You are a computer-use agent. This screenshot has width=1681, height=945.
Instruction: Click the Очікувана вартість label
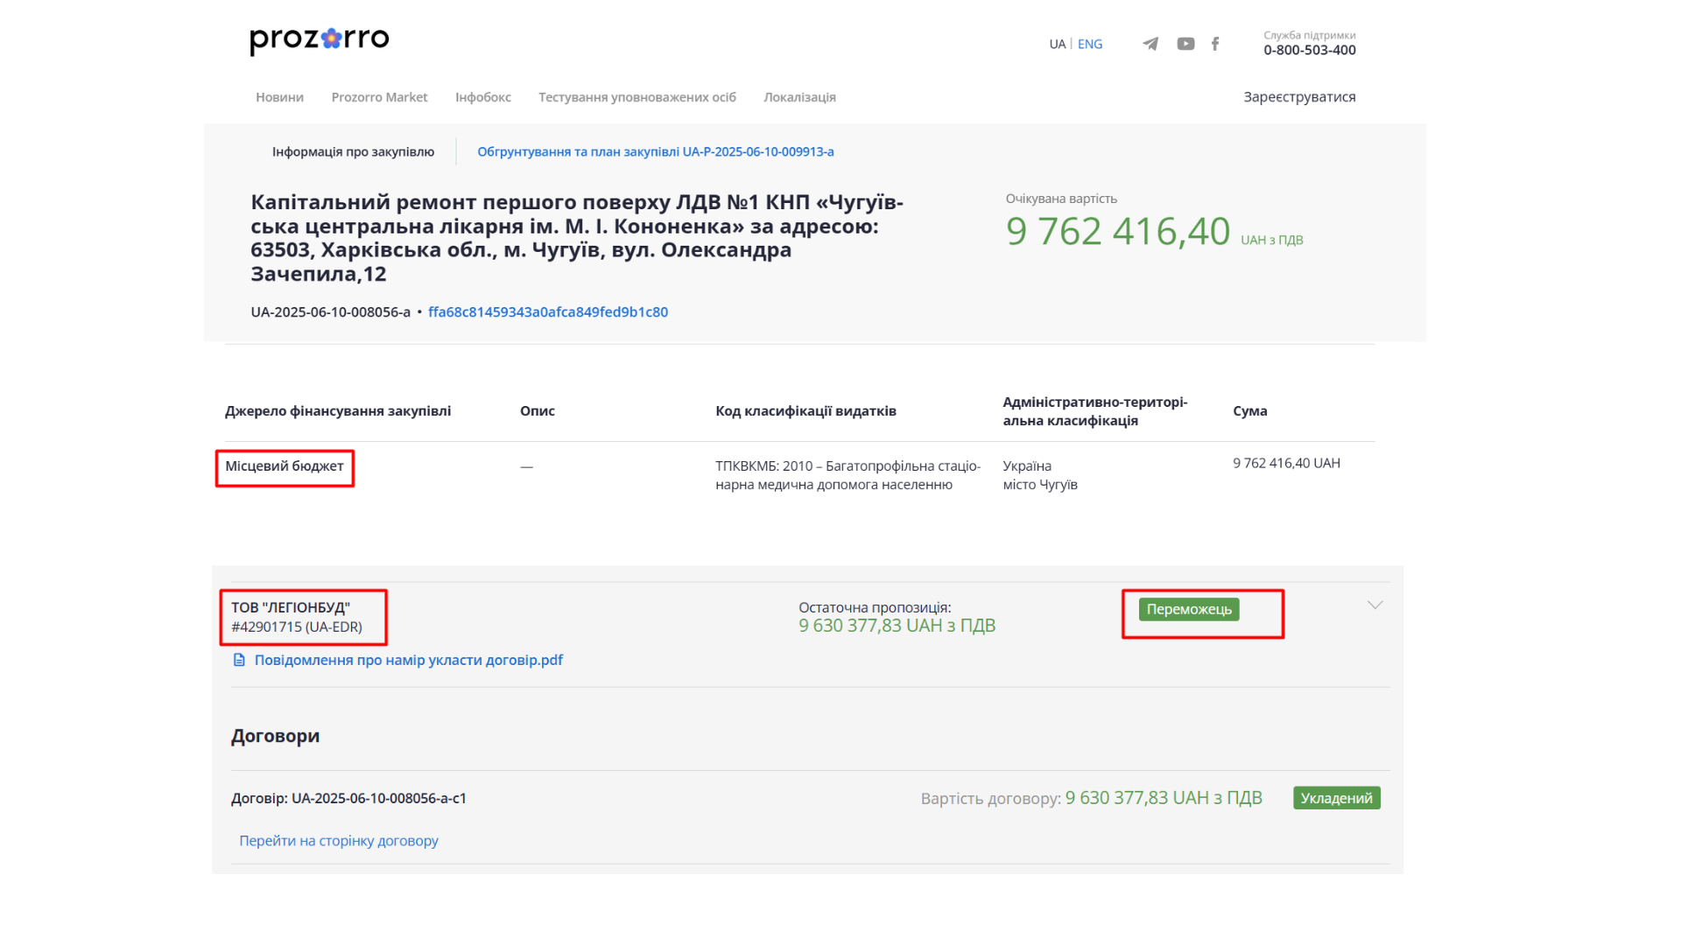point(1061,199)
